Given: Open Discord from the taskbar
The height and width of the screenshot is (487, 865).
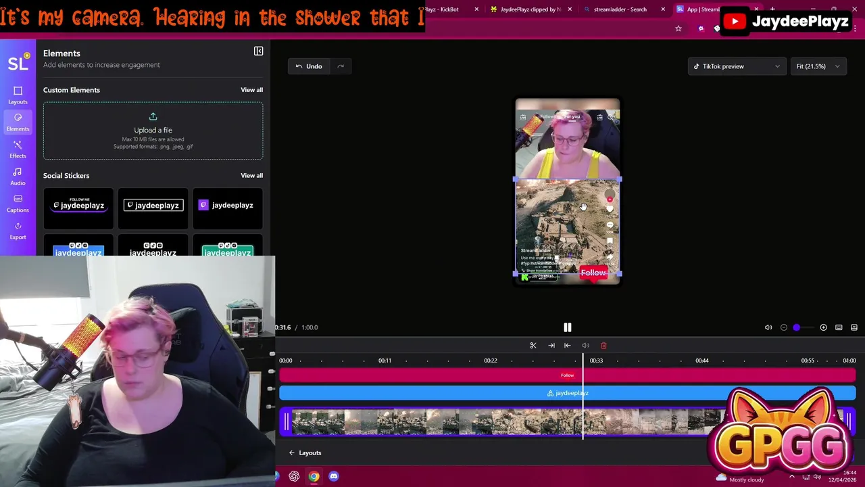Looking at the screenshot, I should [333, 476].
